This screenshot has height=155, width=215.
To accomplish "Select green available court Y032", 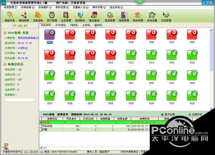I will pyautogui.click(x=192, y=98).
